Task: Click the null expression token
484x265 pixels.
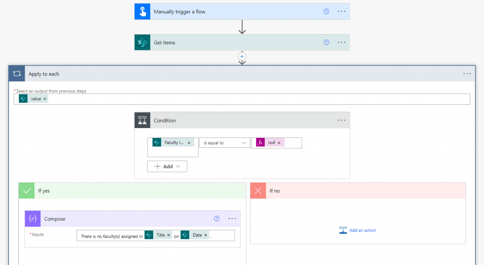Action: click(x=270, y=143)
